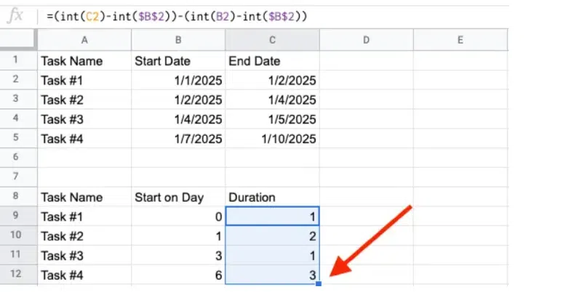The height and width of the screenshot is (292, 582).
Task: Click 'Task #4' cell in row 5
Action: point(84,138)
